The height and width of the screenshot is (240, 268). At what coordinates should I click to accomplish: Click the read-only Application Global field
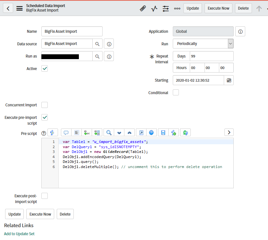[x=203, y=31]
